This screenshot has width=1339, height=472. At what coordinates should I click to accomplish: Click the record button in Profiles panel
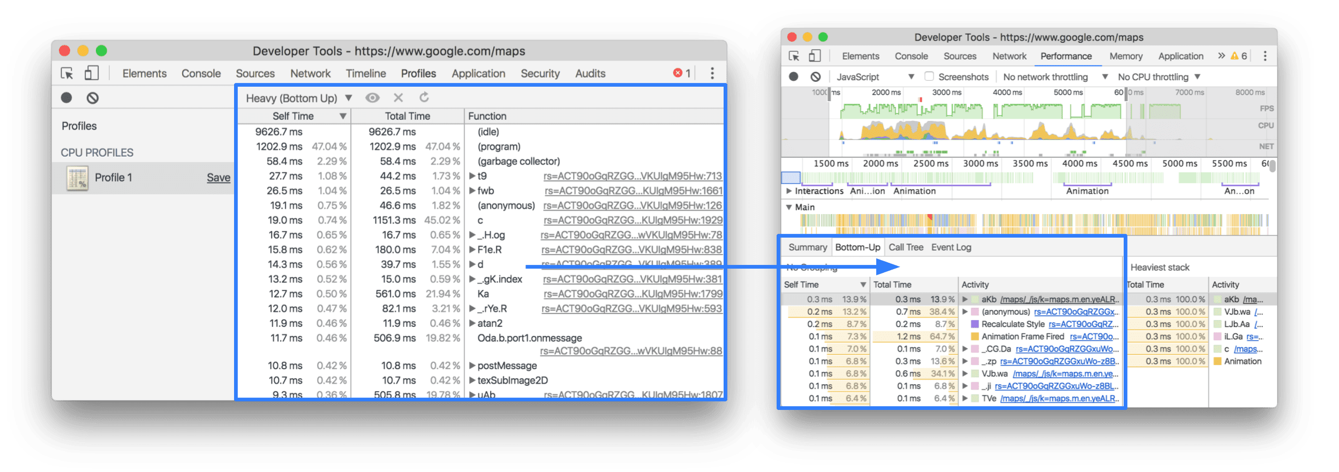pos(66,98)
